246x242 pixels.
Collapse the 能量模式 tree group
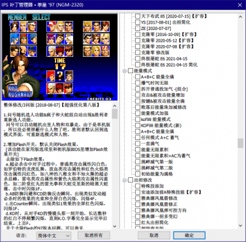click(x=125, y=71)
